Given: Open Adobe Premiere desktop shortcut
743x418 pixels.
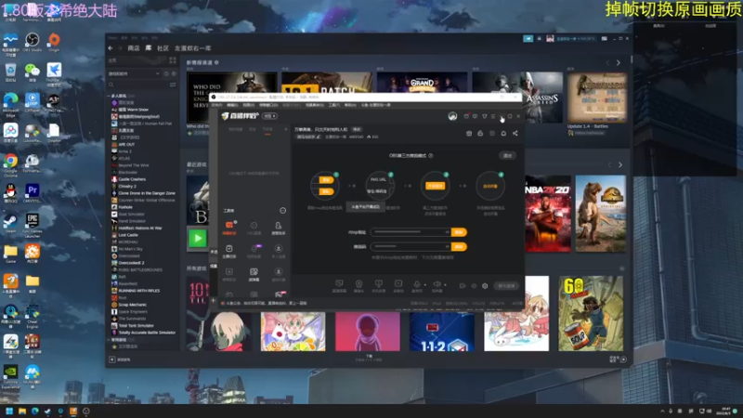Looking at the screenshot, I should [x=33, y=192].
